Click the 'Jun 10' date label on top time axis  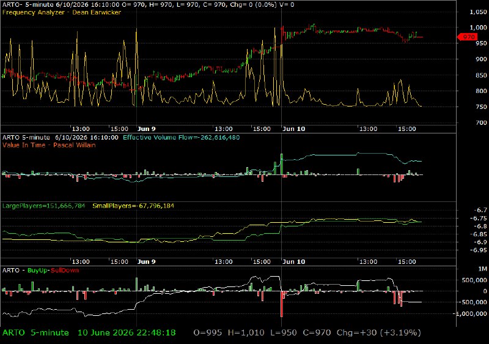[x=293, y=129]
